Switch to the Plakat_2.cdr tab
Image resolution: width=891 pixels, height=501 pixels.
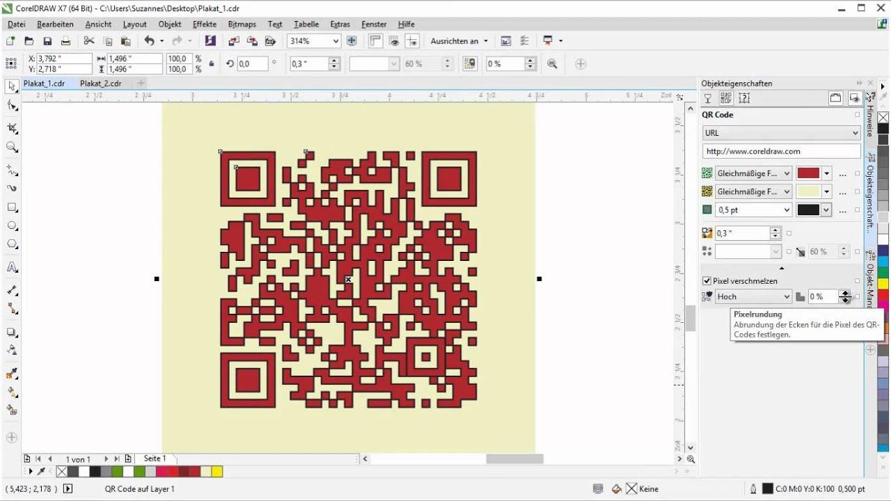pos(100,83)
